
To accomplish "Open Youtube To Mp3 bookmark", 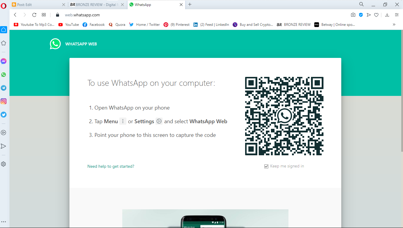I will pos(34,25).
